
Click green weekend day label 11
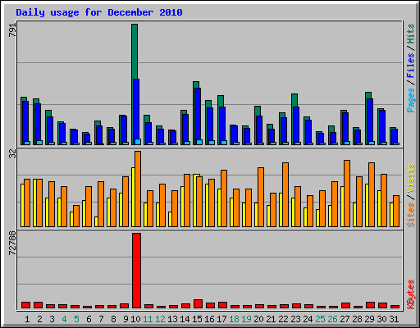point(148,319)
